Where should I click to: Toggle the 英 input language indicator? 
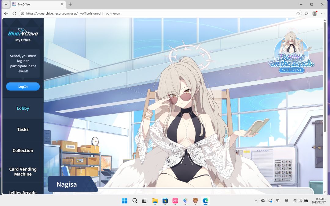278,201
